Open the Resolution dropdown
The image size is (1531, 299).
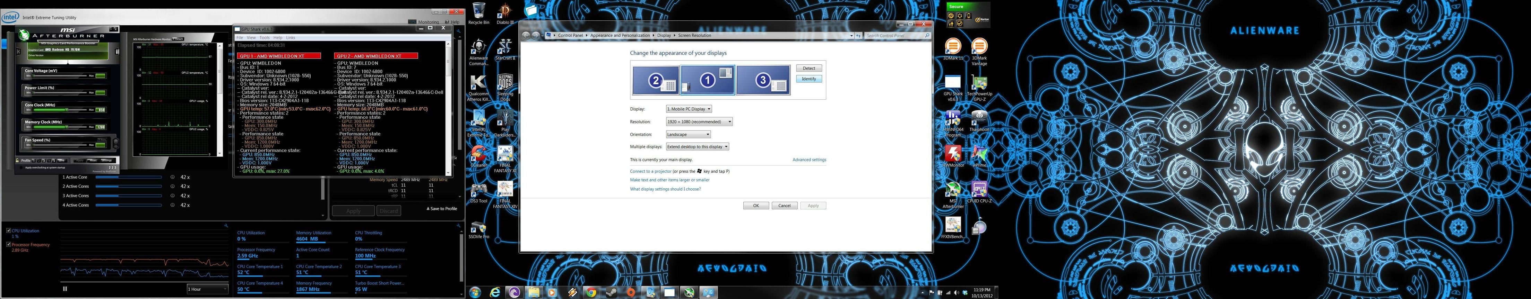click(x=699, y=121)
